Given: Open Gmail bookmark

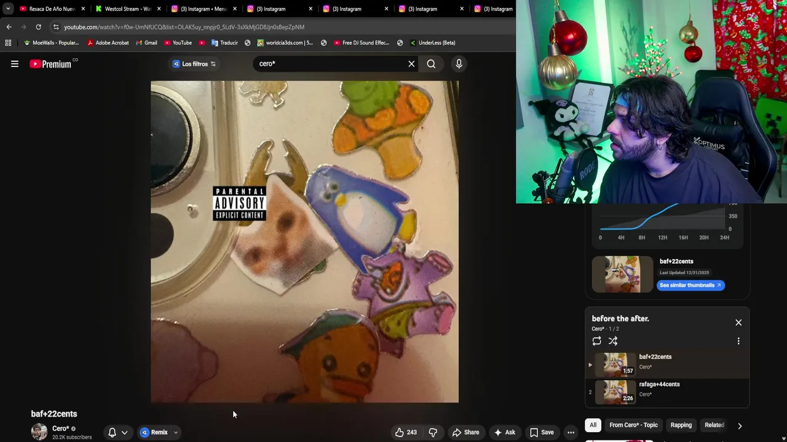Looking at the screenshot, I should click(x=146, y=43).
